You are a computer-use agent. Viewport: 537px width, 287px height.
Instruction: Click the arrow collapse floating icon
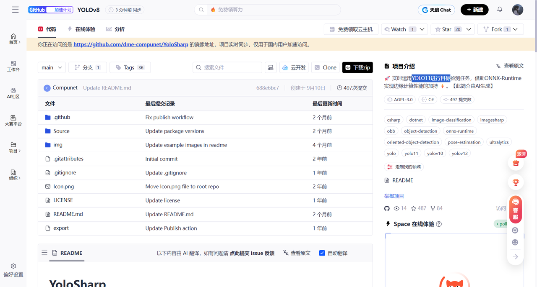[x=516, y=257]
